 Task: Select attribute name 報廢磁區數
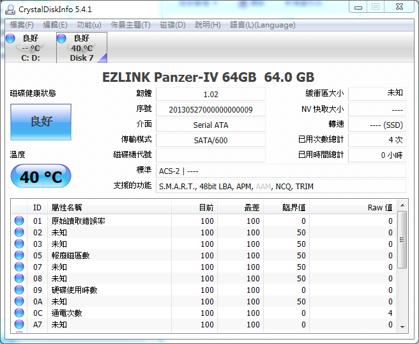pyautogui.click(x=70, y=256)
